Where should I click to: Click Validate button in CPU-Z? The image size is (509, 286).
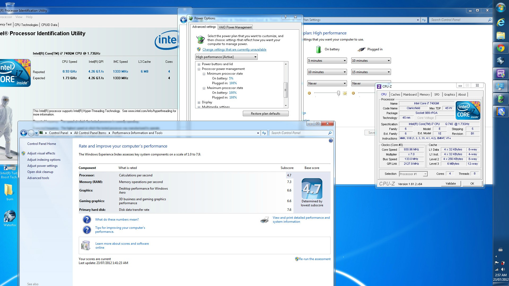pyautogui.click(x=451, y=184)
